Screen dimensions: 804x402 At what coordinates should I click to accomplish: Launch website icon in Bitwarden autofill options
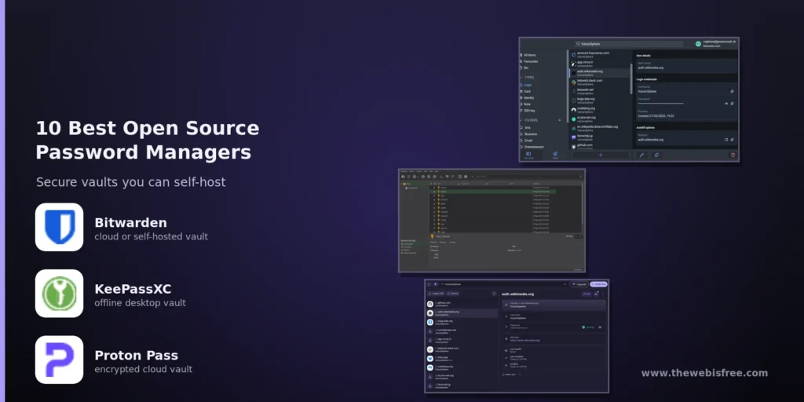click(726, 140)
